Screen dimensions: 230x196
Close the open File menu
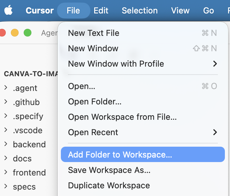73,11
